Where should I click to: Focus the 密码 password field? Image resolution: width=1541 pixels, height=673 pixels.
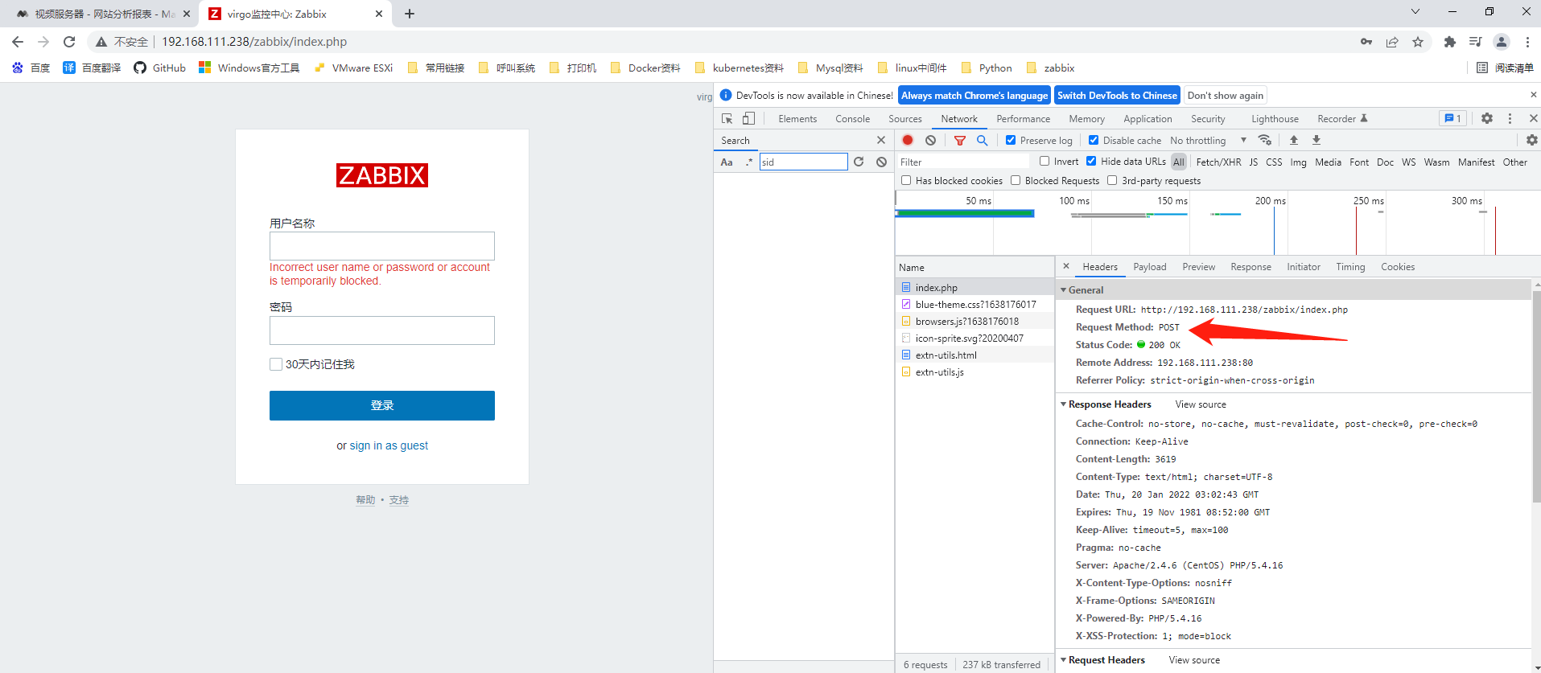382,330
